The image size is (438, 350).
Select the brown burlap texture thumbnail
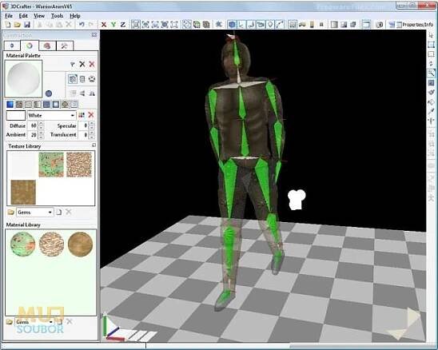click(x=23, y=192)
